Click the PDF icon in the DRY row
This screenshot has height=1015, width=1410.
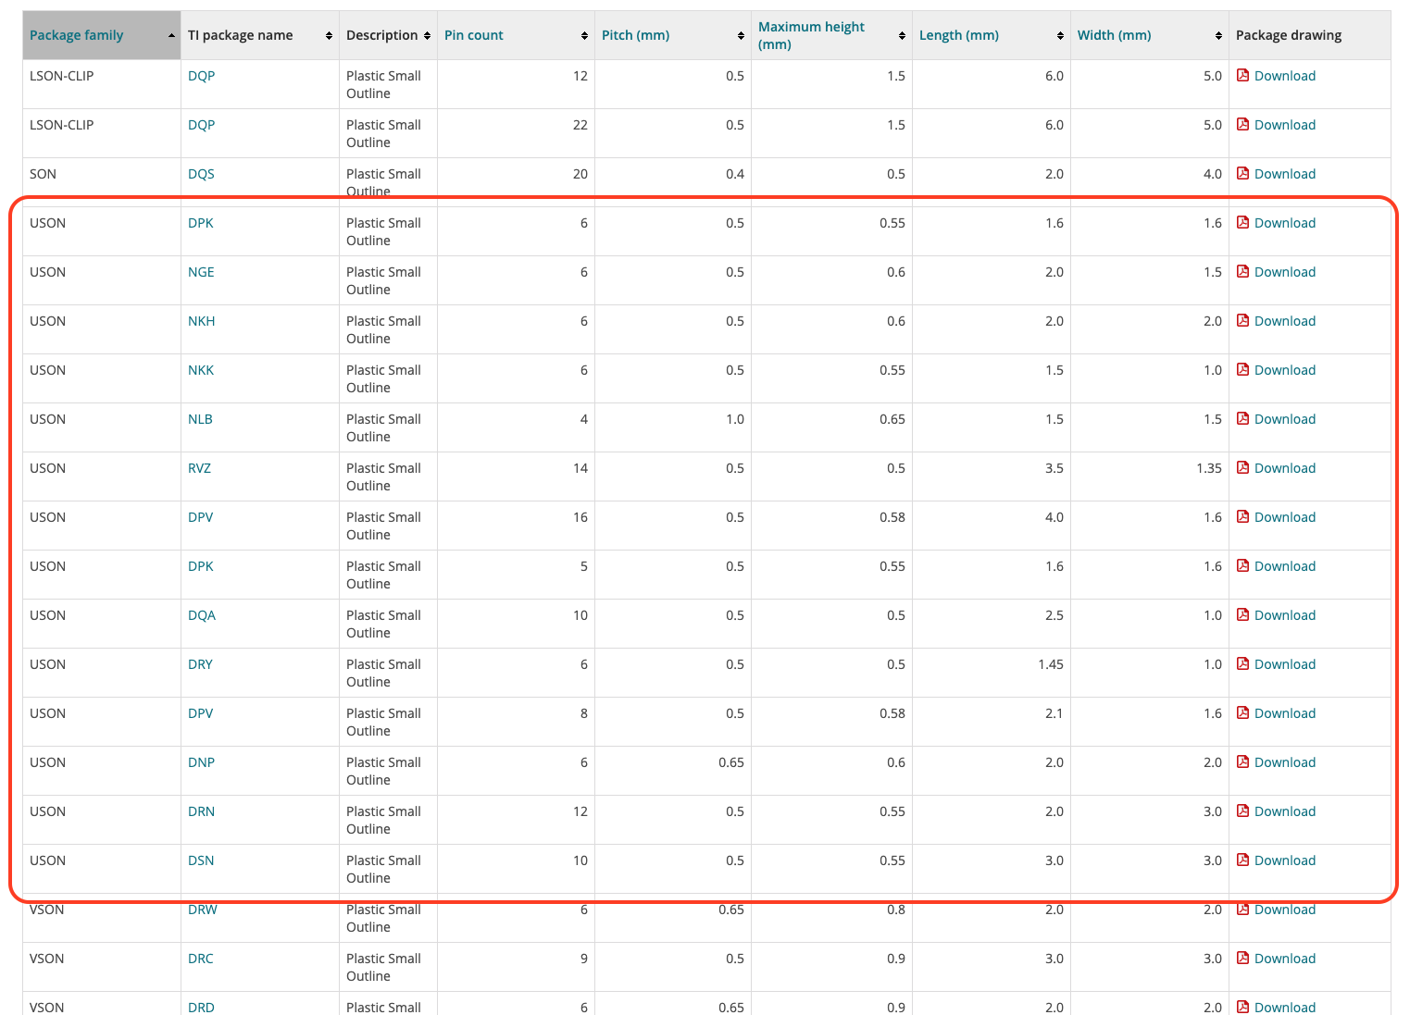pyautogui.click(x=1242, y=664)
